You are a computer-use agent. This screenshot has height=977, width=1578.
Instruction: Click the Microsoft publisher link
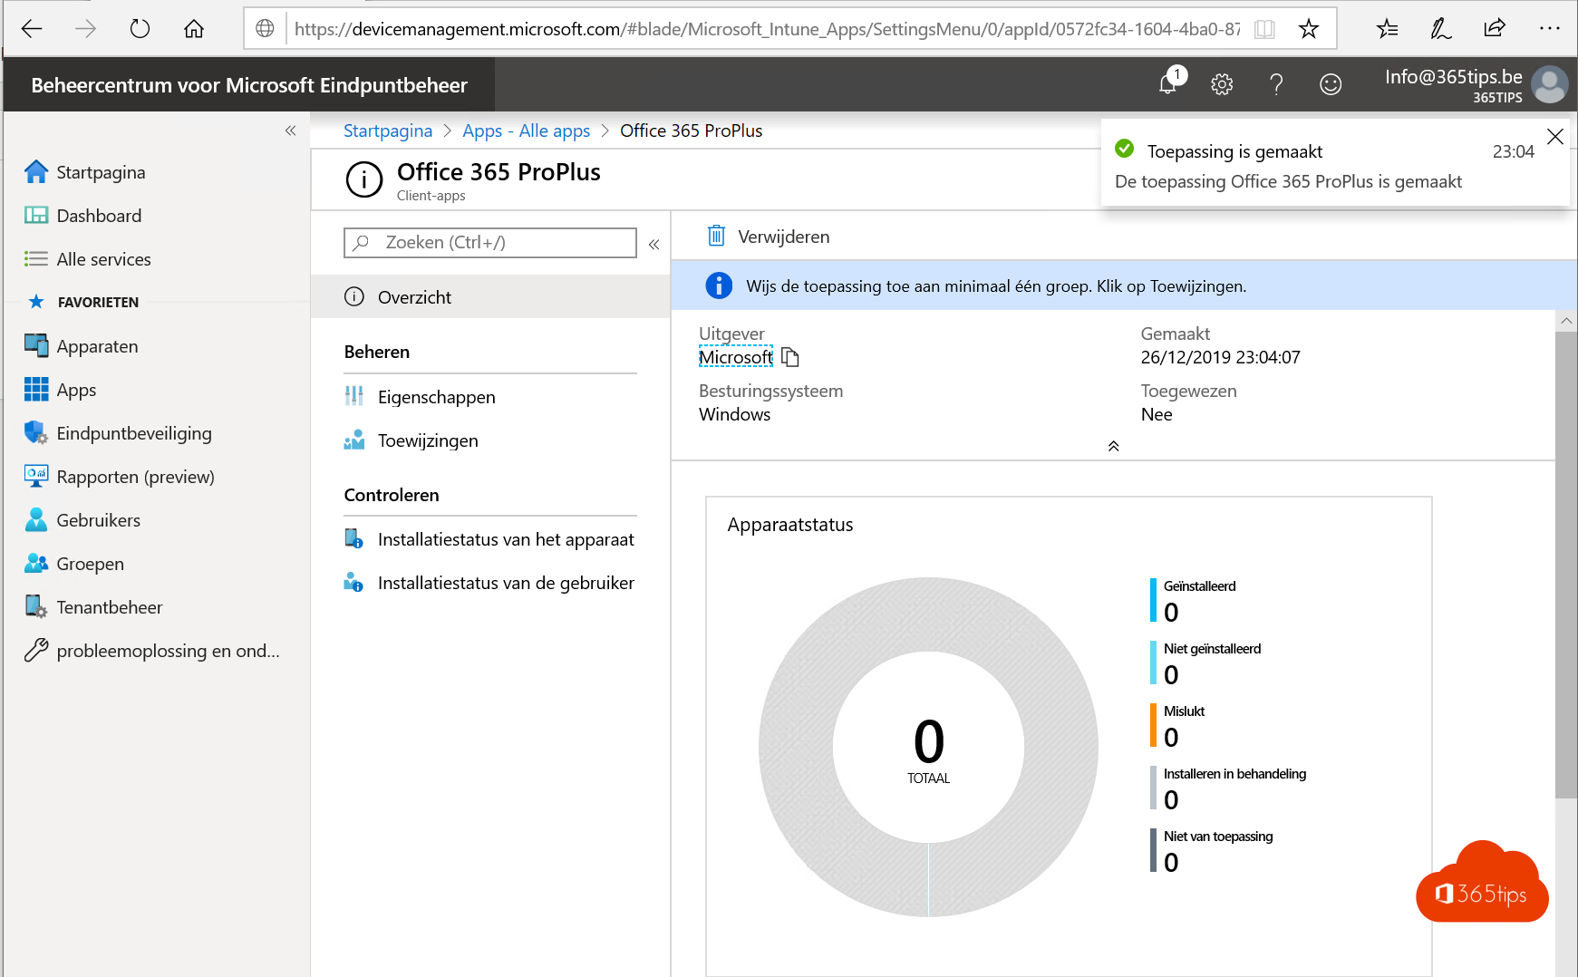pyautogui.click(x=735, y=357)
